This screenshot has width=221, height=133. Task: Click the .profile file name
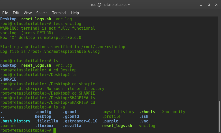tap(111, 117)
